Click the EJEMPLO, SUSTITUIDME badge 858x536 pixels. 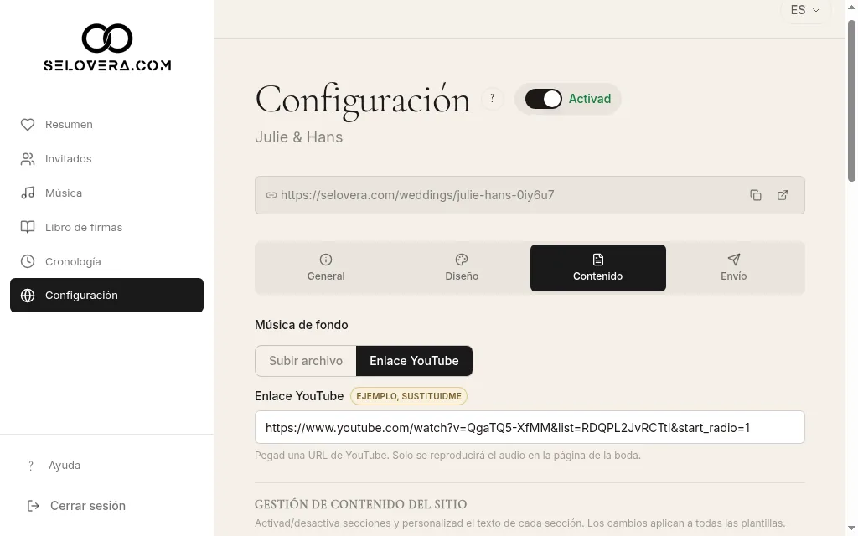[409, 396]
